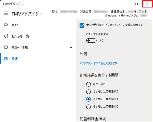Click the オフ label beside the toggle
This screenshot has height=122, width=153.
click(102, 41)
